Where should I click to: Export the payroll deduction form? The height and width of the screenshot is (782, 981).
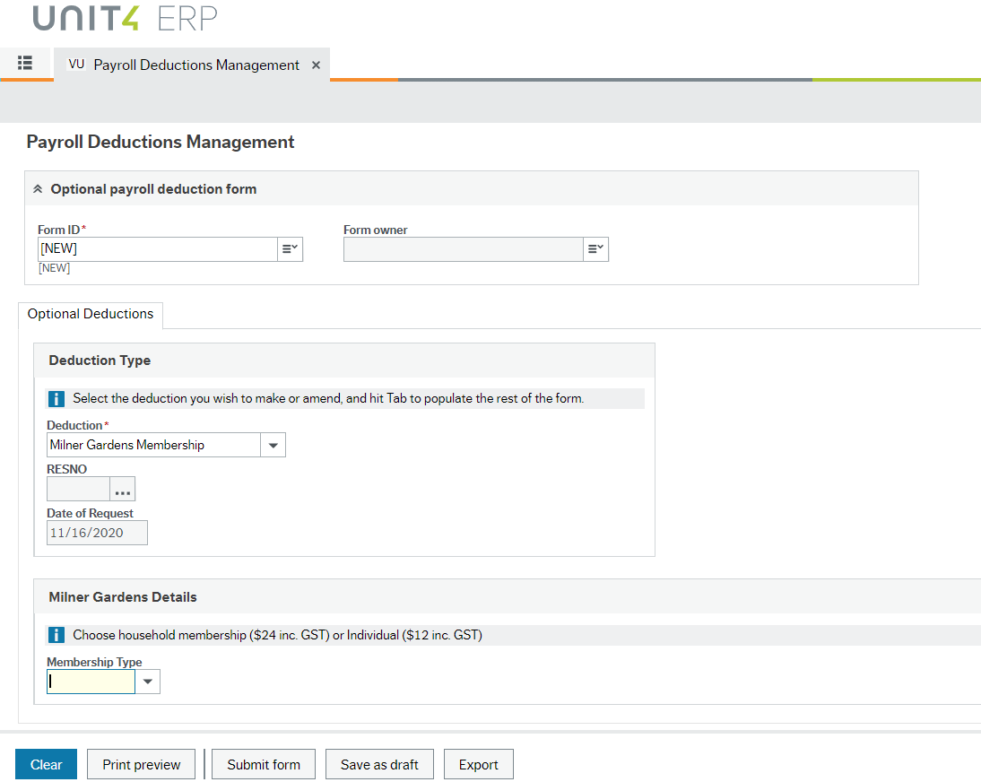pyautogui.click(x=478, y=764)
